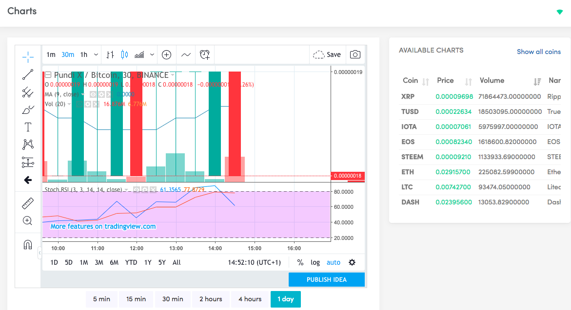Select the ruler measure tool
The image size is (571, 310).
tap(28, 203)
